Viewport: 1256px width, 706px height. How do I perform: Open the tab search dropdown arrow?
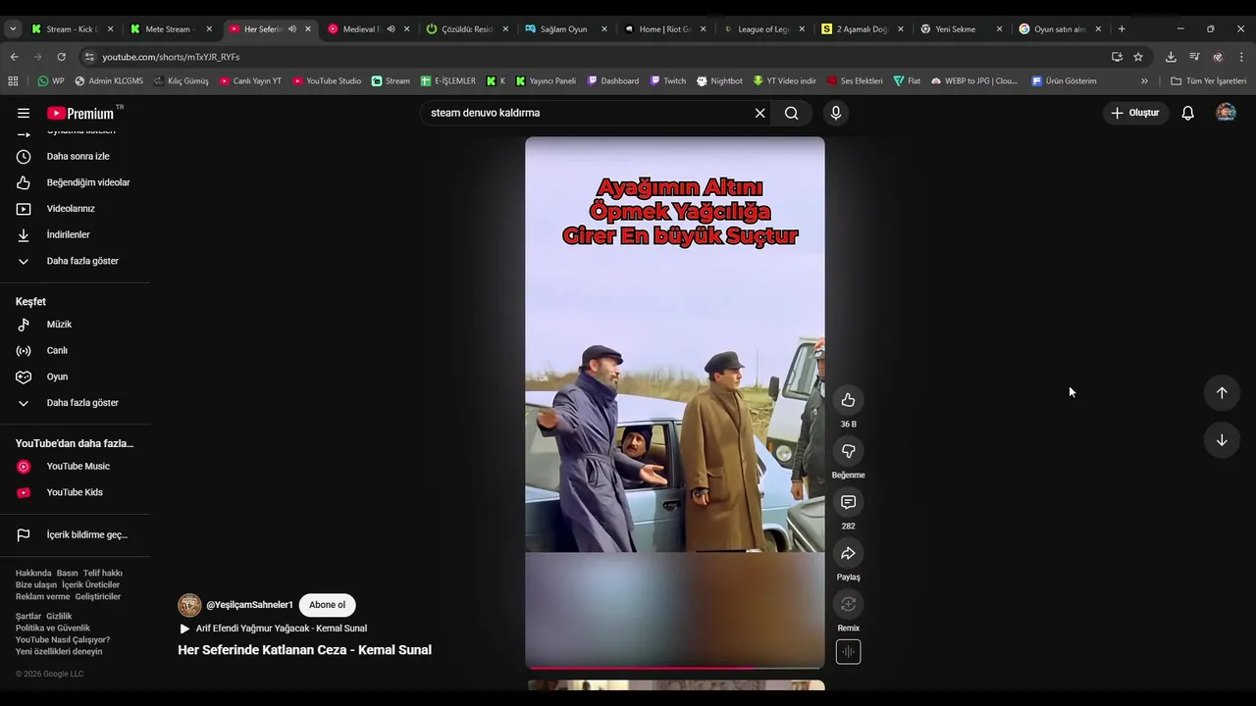(x=13, y=29)
